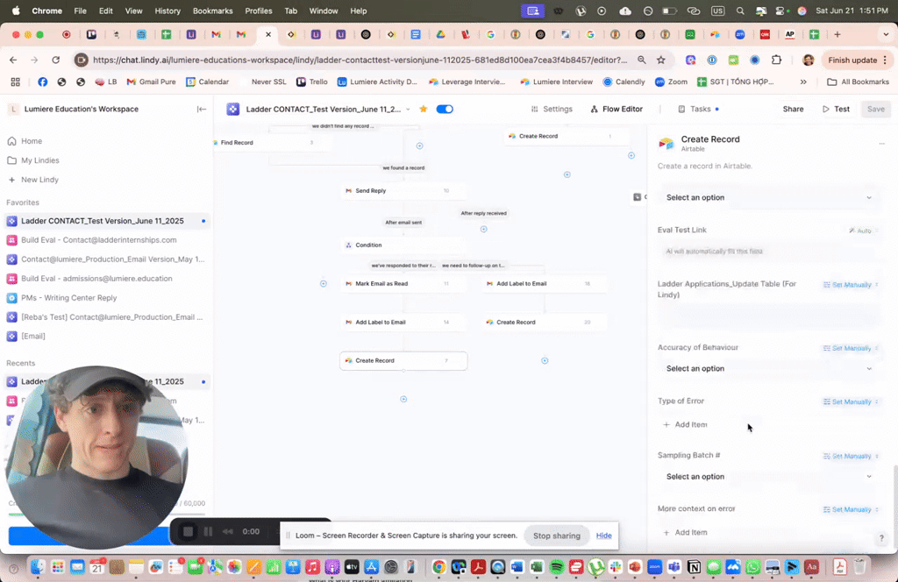Click the favorite star icon beside the Lindy title

click(424, 110)
